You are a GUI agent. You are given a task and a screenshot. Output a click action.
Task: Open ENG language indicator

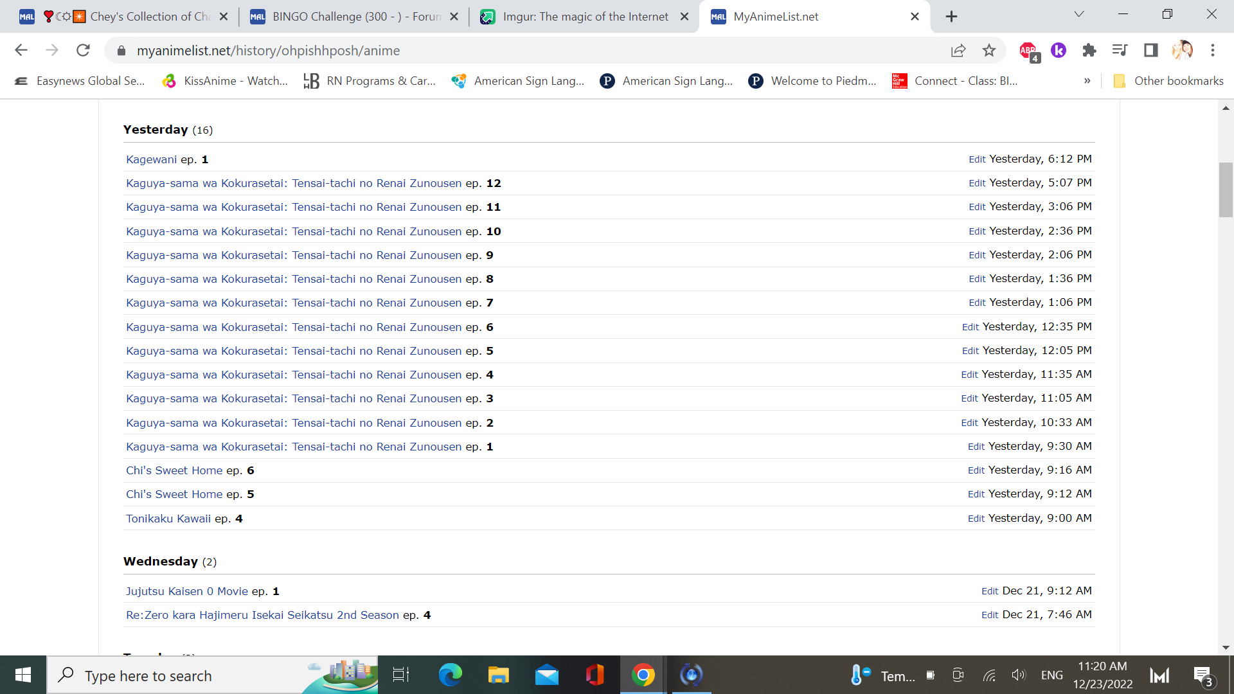point(1051,675)
